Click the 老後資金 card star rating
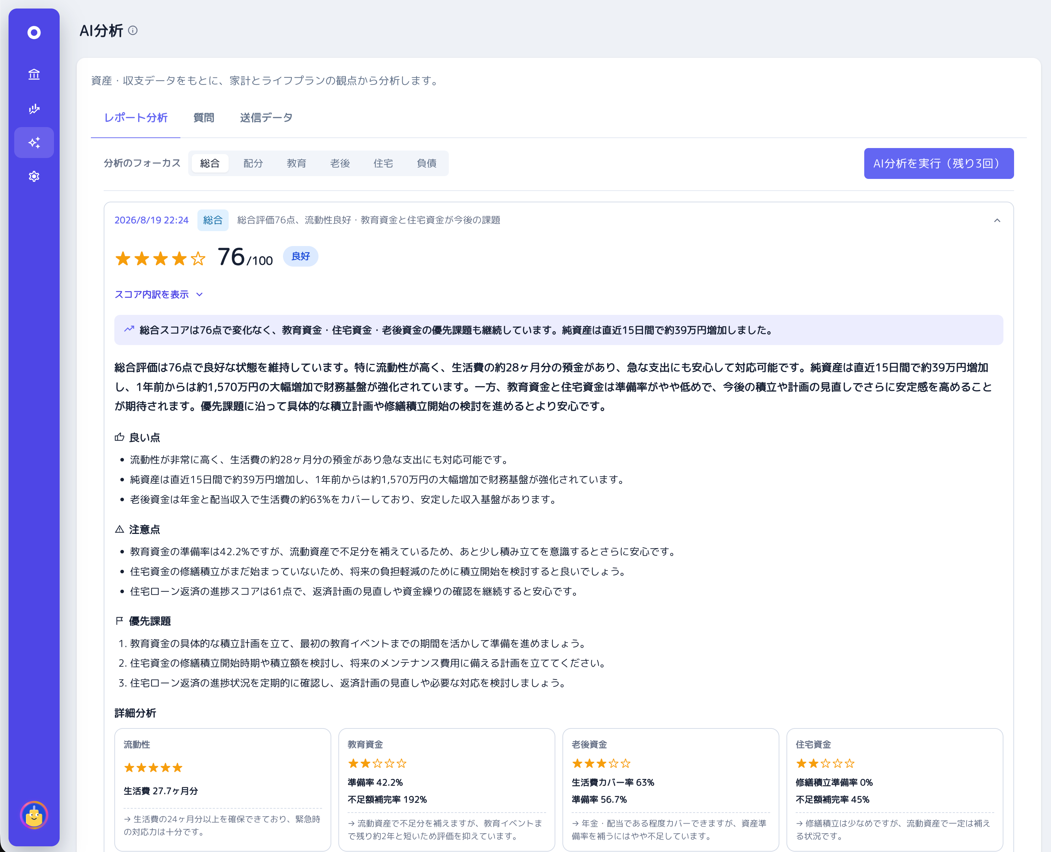 tap(601, 763)
